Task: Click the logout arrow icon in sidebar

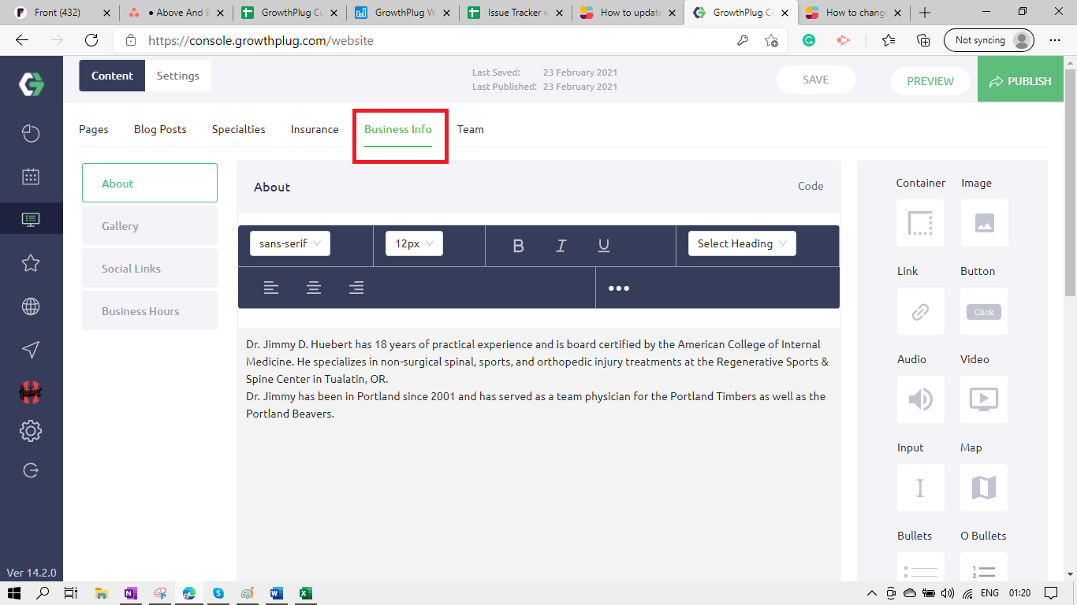Action: point(31,470)
